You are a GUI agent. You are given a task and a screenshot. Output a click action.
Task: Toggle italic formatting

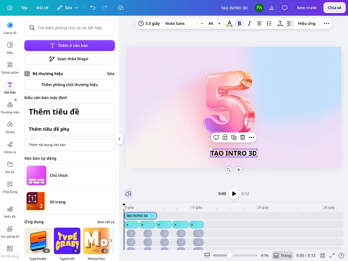tap(249, 23)
